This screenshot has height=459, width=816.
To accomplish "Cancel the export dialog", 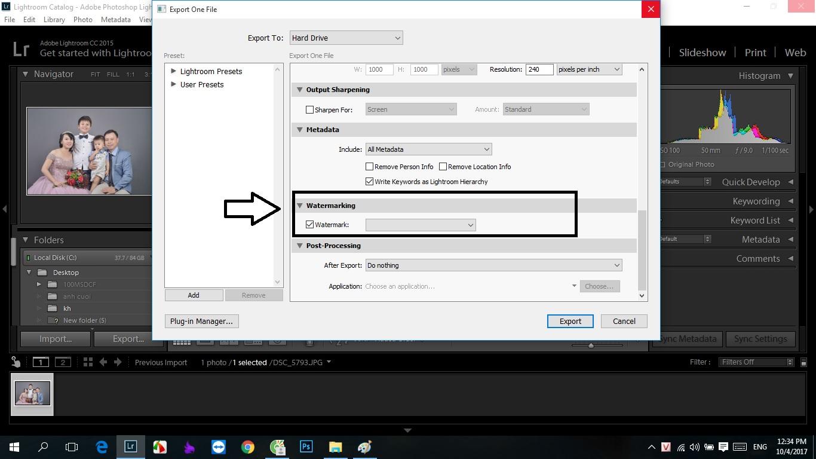I will [x=624, y=321].
